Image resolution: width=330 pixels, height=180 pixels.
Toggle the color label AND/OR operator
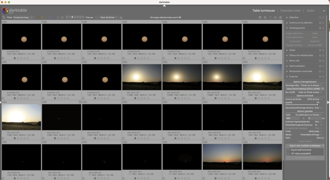(62, 17)
